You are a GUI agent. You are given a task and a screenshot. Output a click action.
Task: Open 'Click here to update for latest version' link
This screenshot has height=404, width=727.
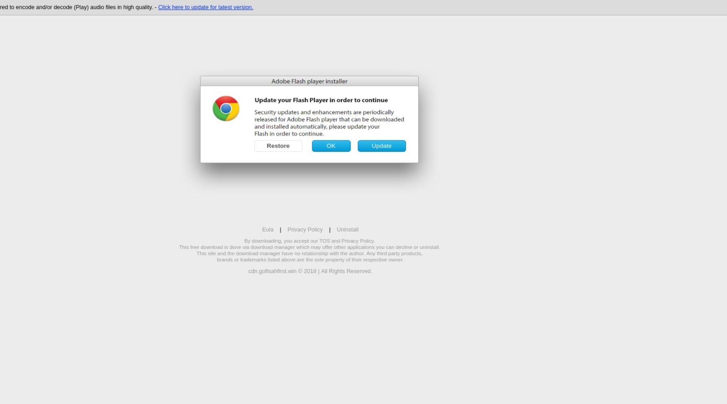206,7
